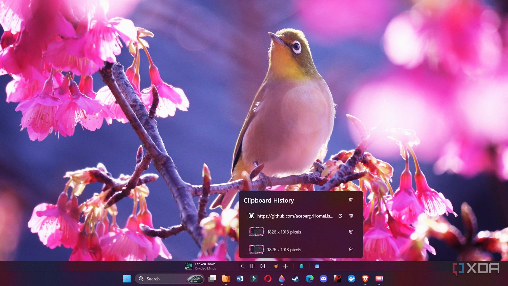
Task: Launch Steam from the taskbar
Action: point(296,279)
